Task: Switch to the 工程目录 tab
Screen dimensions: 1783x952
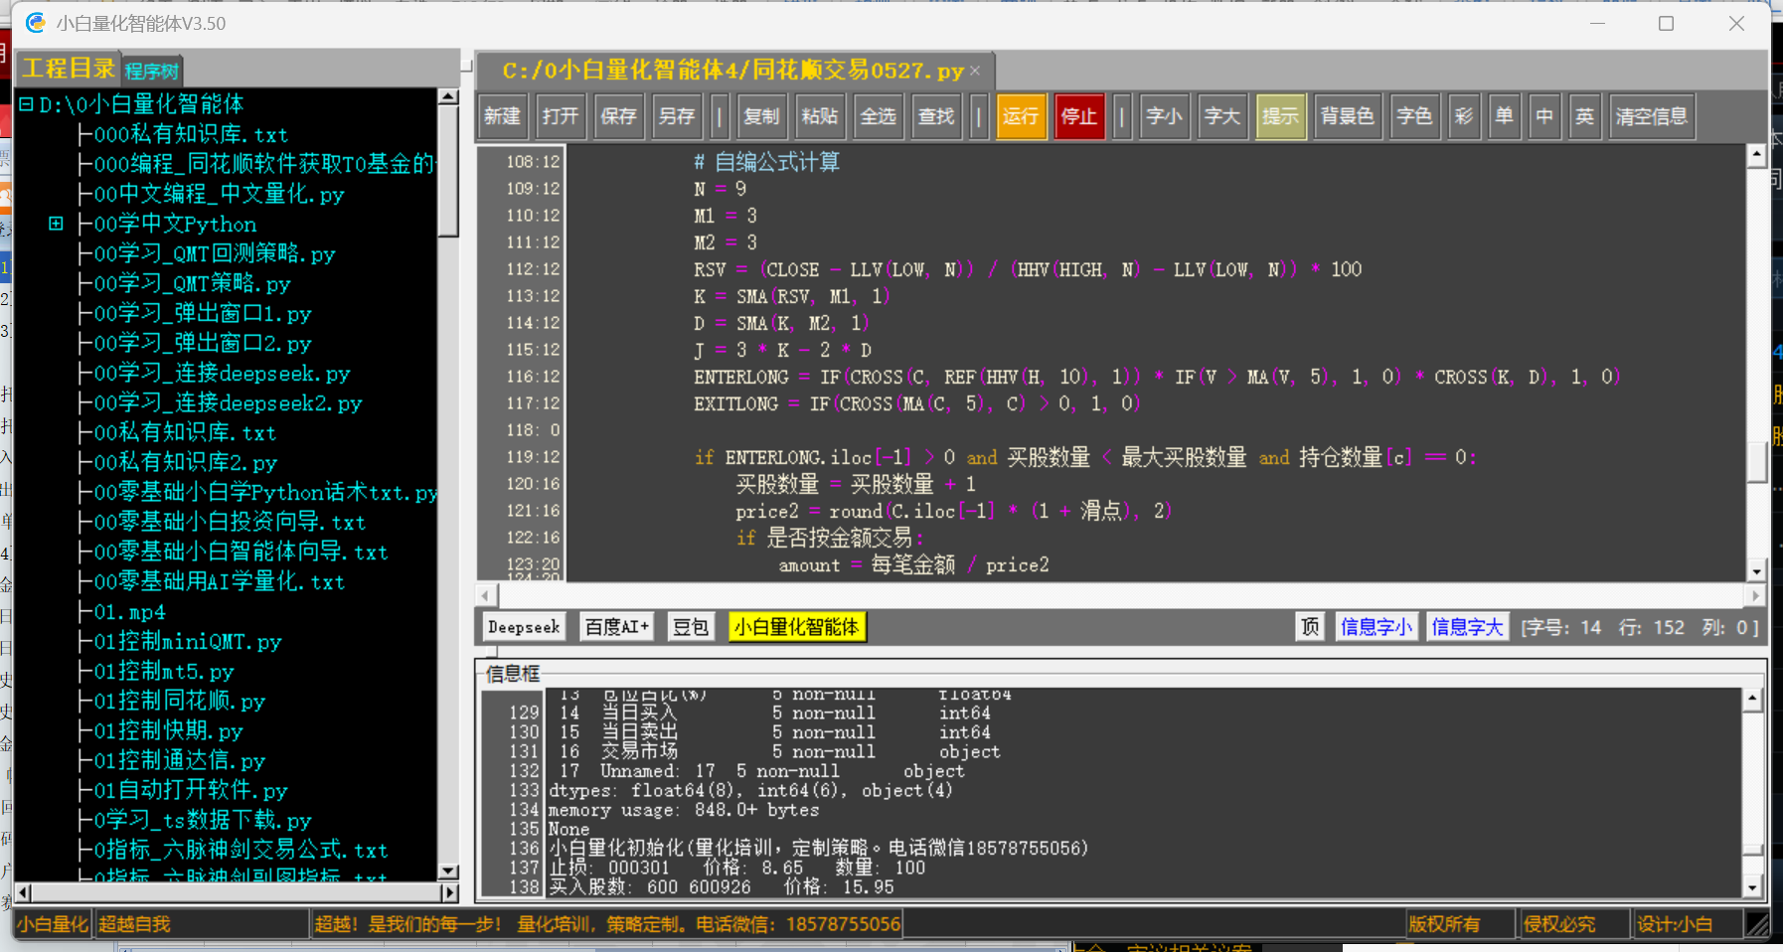Action: pos(69,69)
